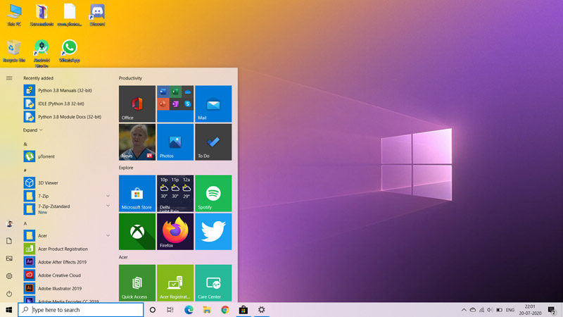This screenshot has height=317, width=563.
Task: Open Settings gear on the taskbar
Action: click(261, 310)
